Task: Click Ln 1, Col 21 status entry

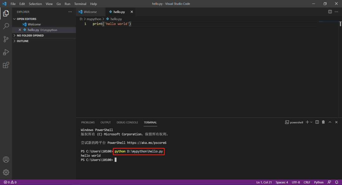Action: coord(264,182)
